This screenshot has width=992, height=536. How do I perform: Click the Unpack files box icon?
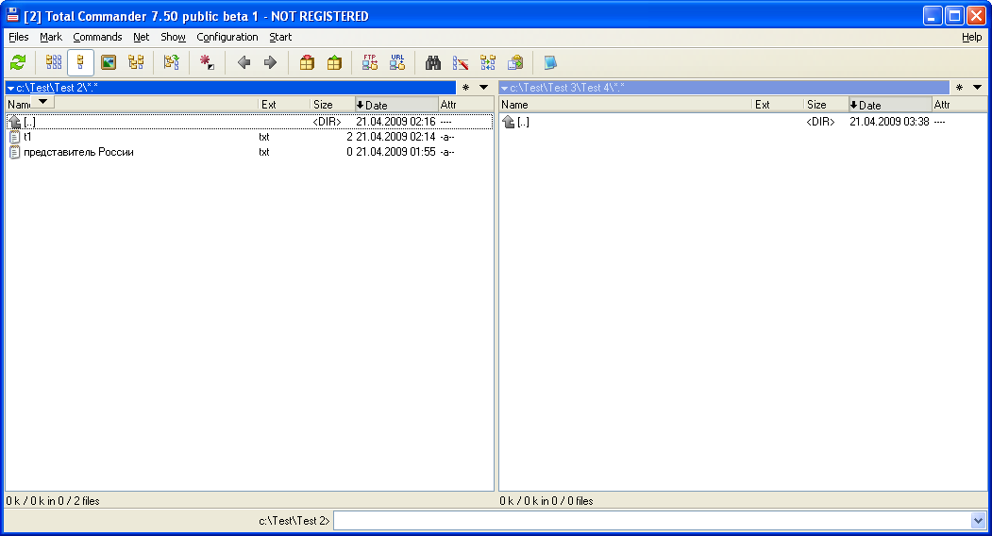334,62
